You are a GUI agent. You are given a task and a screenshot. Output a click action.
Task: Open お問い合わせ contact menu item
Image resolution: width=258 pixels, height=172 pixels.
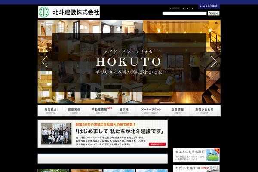point(204,111)
